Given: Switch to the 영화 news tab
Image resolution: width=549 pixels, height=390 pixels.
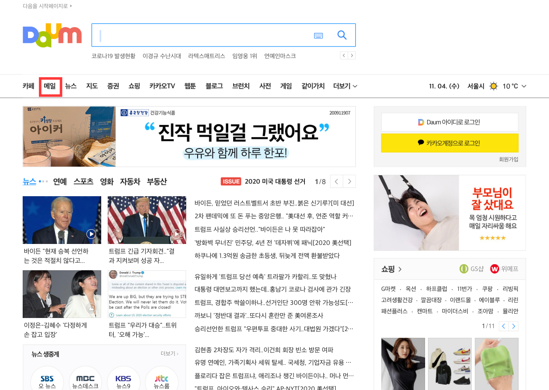Looking at the screenshot, I should (x=107, y=182).
